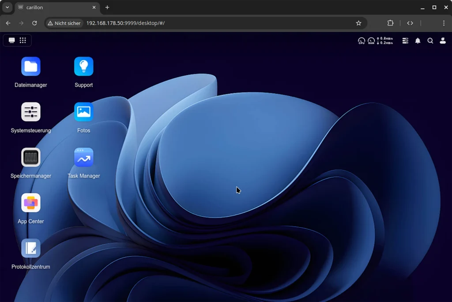Open the CPU usage monitor
The height and width of the screenshot is (302, 452).
[361, 41]
